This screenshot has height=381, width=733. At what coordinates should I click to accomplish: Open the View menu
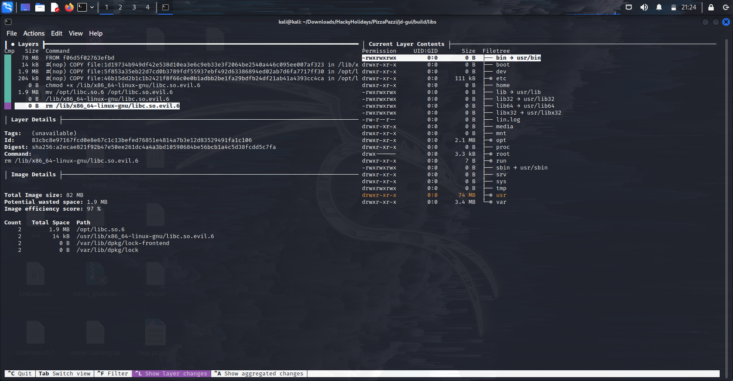(76, 33)
